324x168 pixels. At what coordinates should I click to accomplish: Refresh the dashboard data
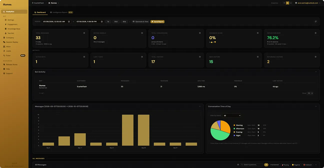click(316, 21)
